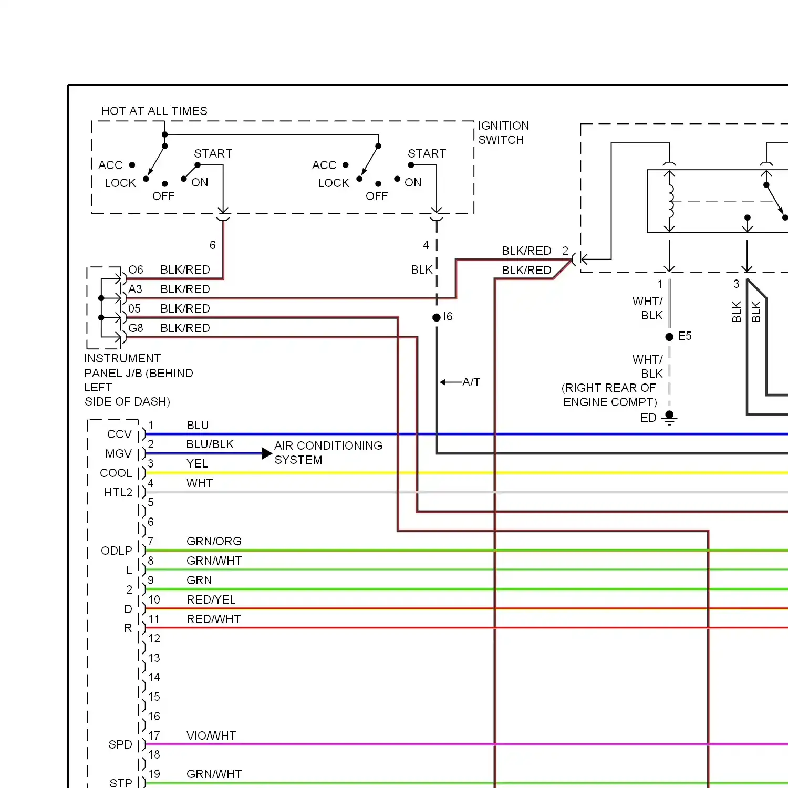788x788 pixels.
Task: Click the BLU/BLK wire label
Action: pyautogui.click(x=210, y=444)
